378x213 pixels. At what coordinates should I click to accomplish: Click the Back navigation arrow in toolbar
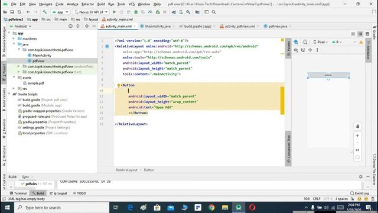point(28,12)
